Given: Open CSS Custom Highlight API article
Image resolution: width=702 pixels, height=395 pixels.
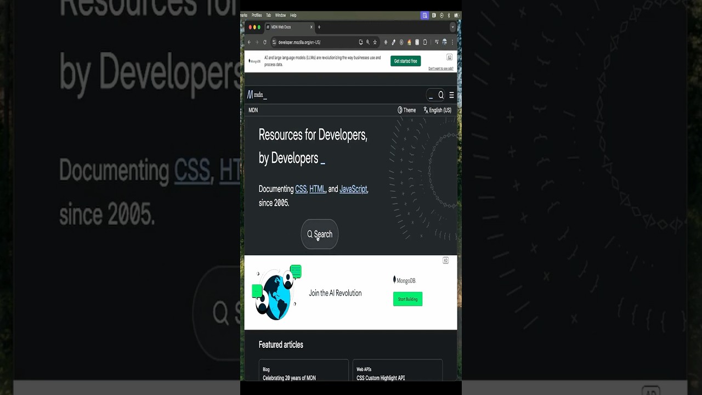Looking at the screenshot, I should pyautogui.click(x=381, y=378).
